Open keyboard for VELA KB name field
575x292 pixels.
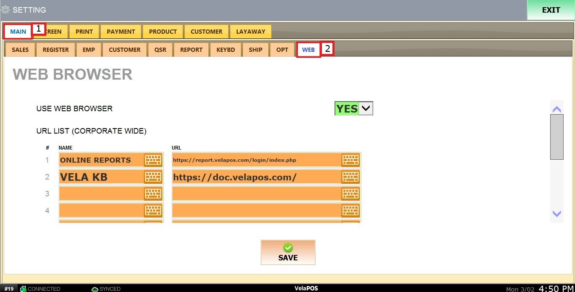pyautogui.click(x=153, y=177)
